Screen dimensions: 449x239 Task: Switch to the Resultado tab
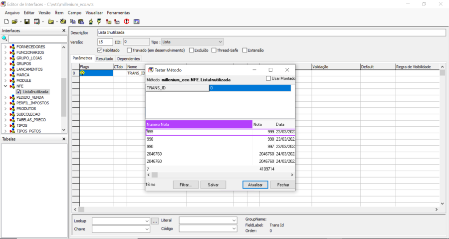click(x=105, y=59)
